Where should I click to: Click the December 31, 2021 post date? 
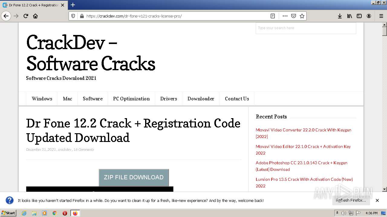point(41,149)
